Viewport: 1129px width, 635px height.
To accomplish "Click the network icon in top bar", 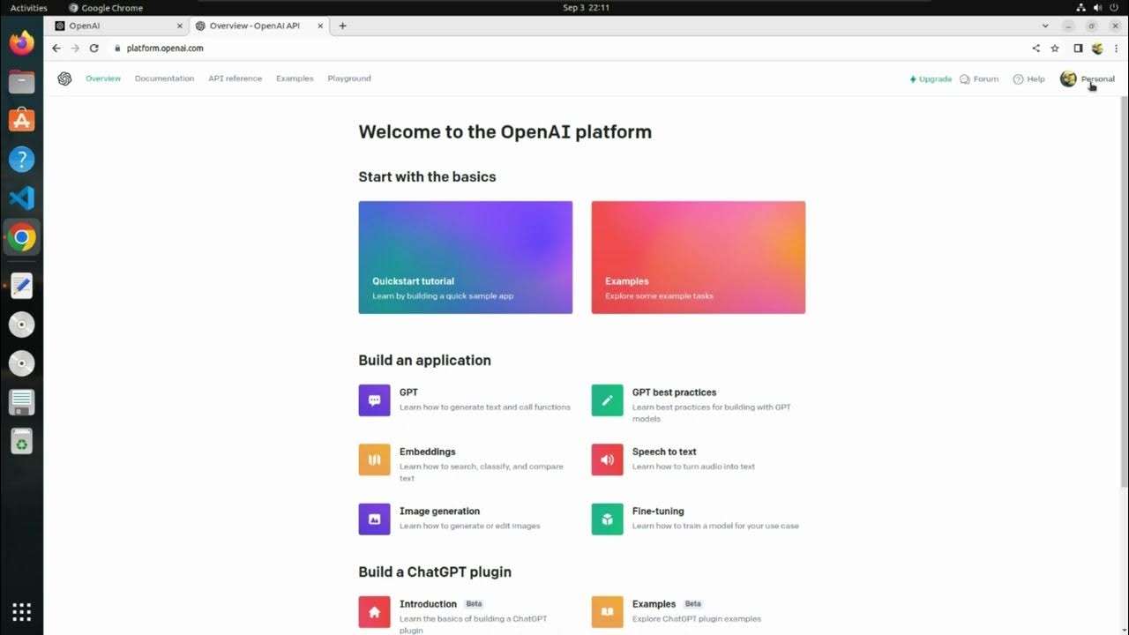I will point(1081,8).
